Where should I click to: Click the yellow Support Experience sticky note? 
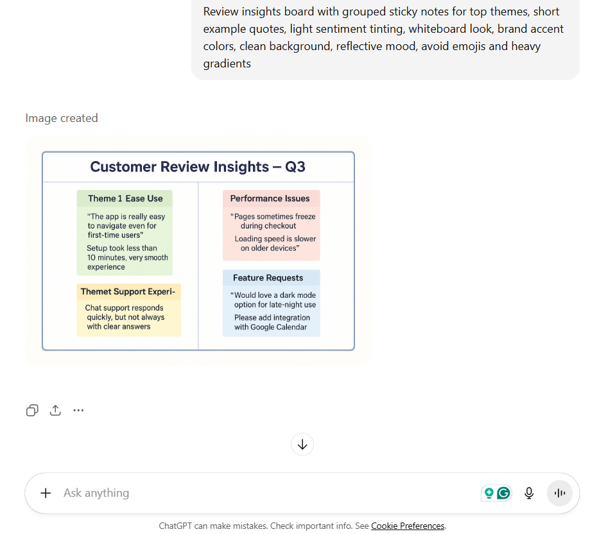tap(129, 310)
